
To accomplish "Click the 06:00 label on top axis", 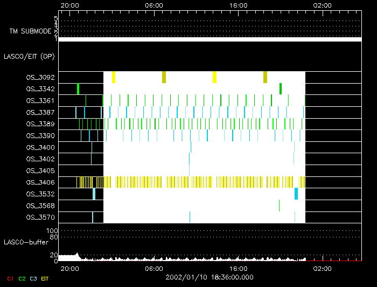I will click(x=154, y=5).
